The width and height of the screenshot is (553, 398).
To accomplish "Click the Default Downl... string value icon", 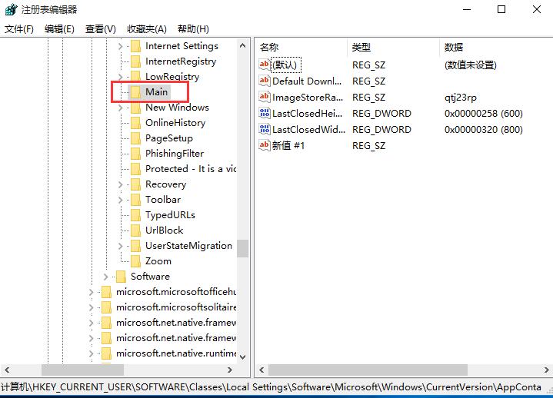I will pos(265,81).
